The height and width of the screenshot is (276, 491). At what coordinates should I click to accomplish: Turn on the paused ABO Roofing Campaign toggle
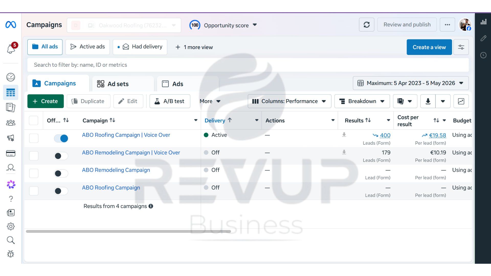[x=61, y=191]
